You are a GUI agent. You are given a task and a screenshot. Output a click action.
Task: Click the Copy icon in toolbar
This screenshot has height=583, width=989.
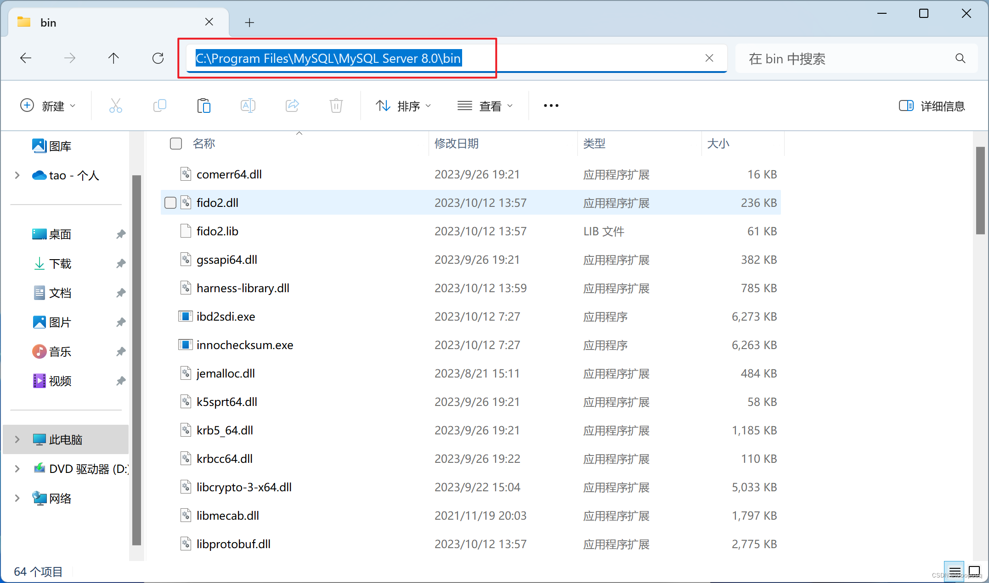(159, 105)
